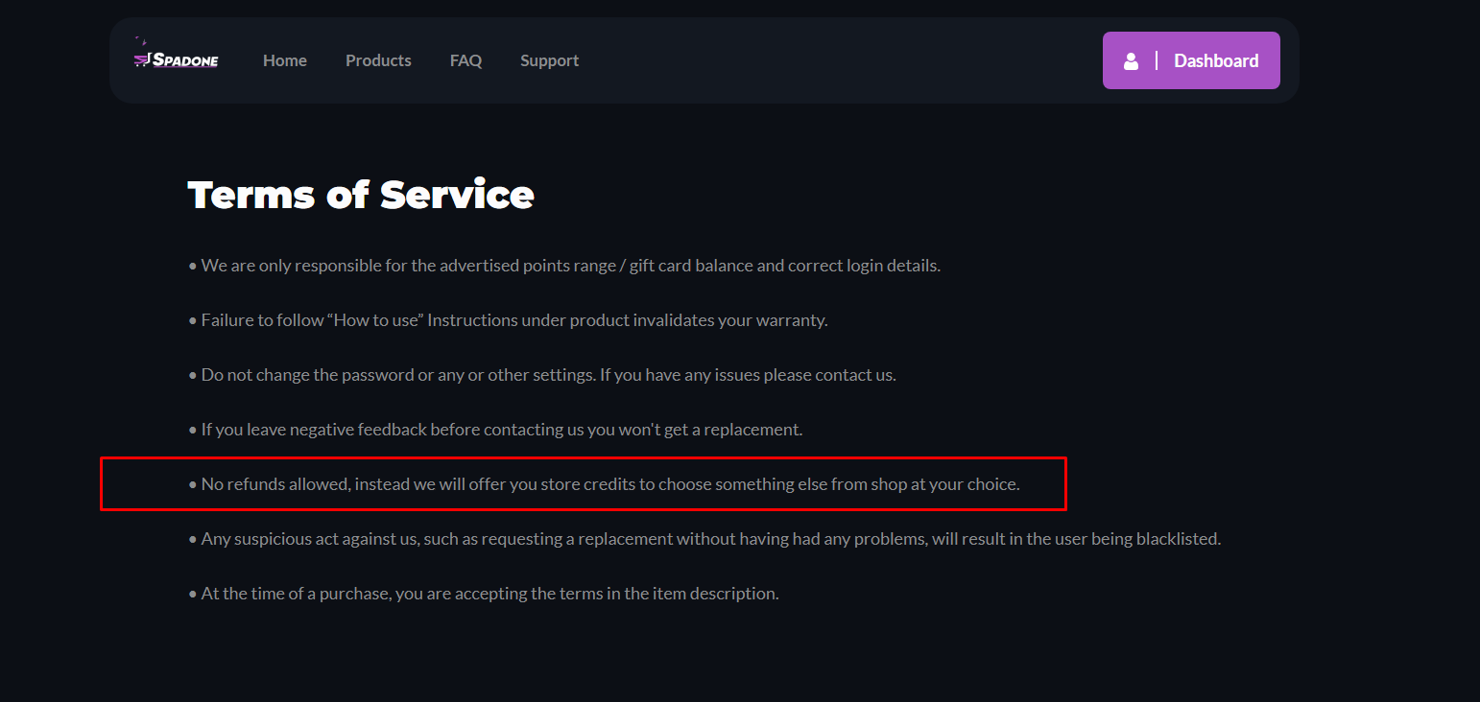Click the highlighted no refunds policy line
Screen dimensions: 1480x702
(604, 484)
